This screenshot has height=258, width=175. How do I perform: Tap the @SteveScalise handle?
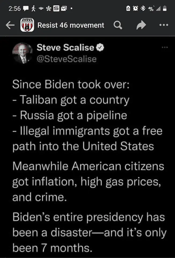(66, 59)
